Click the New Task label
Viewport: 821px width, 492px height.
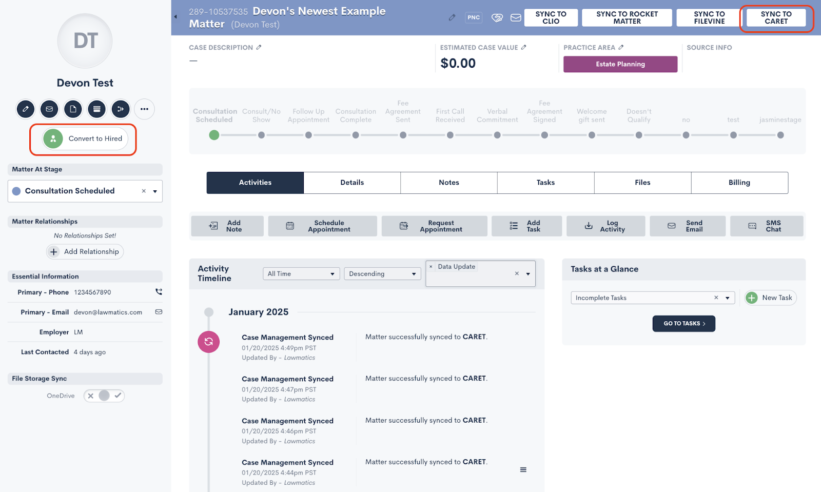tap(777, 298)
